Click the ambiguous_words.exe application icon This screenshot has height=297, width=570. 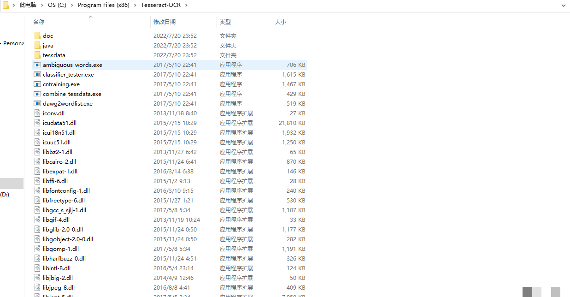tap(37, 65)
